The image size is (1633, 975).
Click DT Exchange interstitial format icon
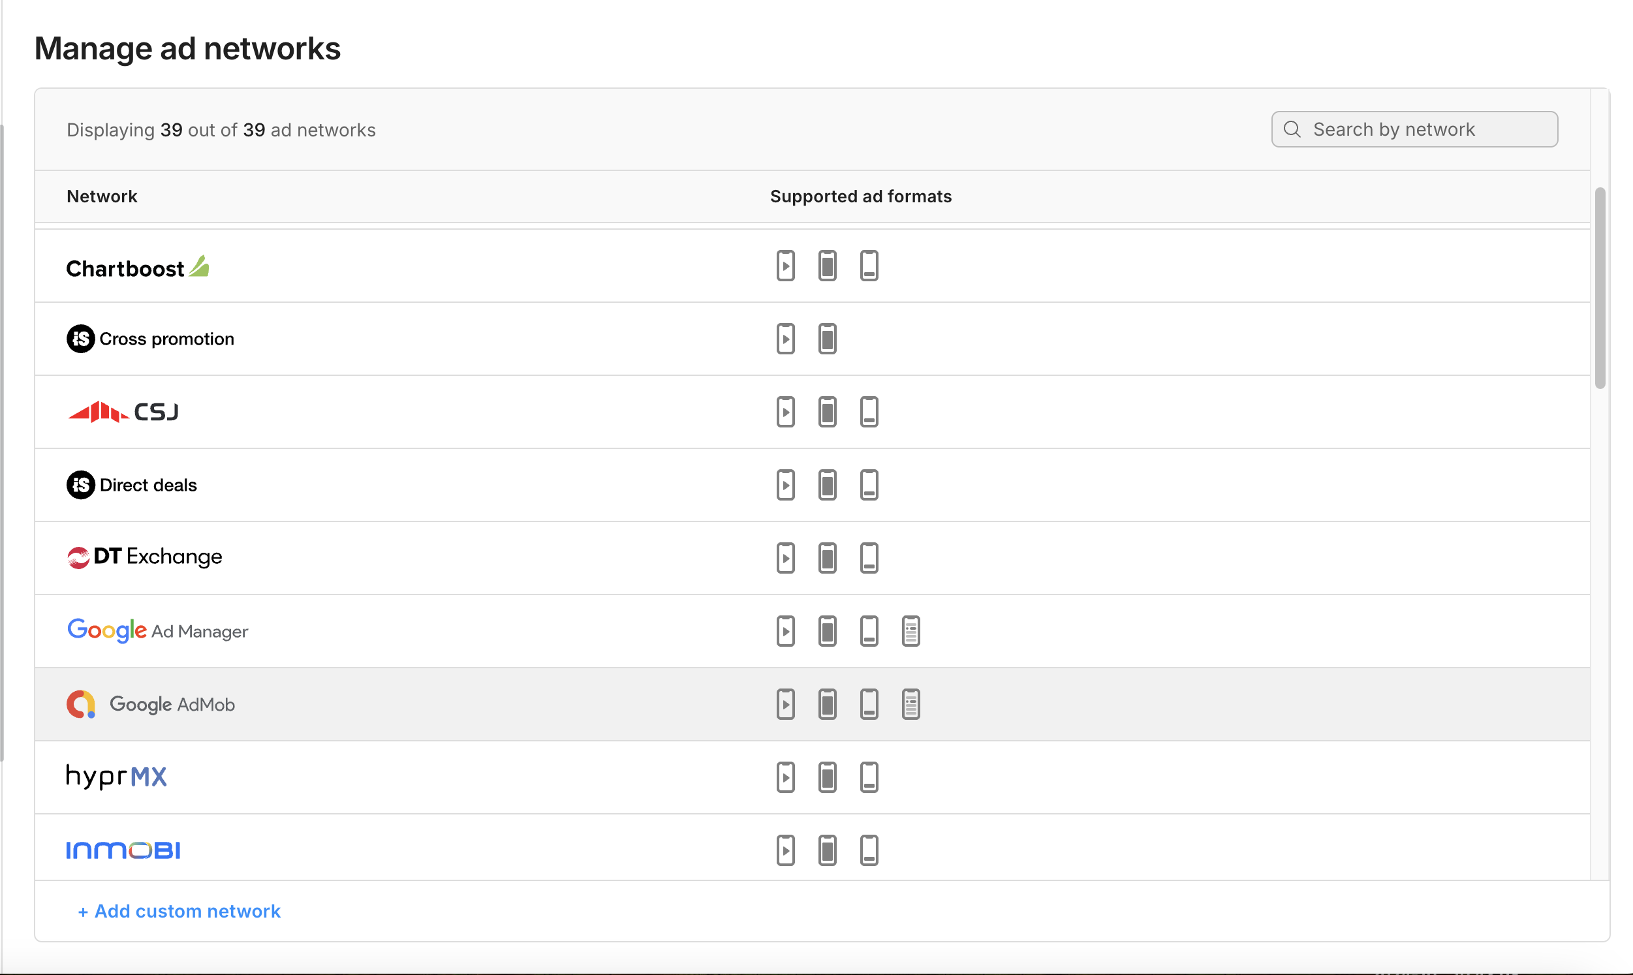[827, 559]
